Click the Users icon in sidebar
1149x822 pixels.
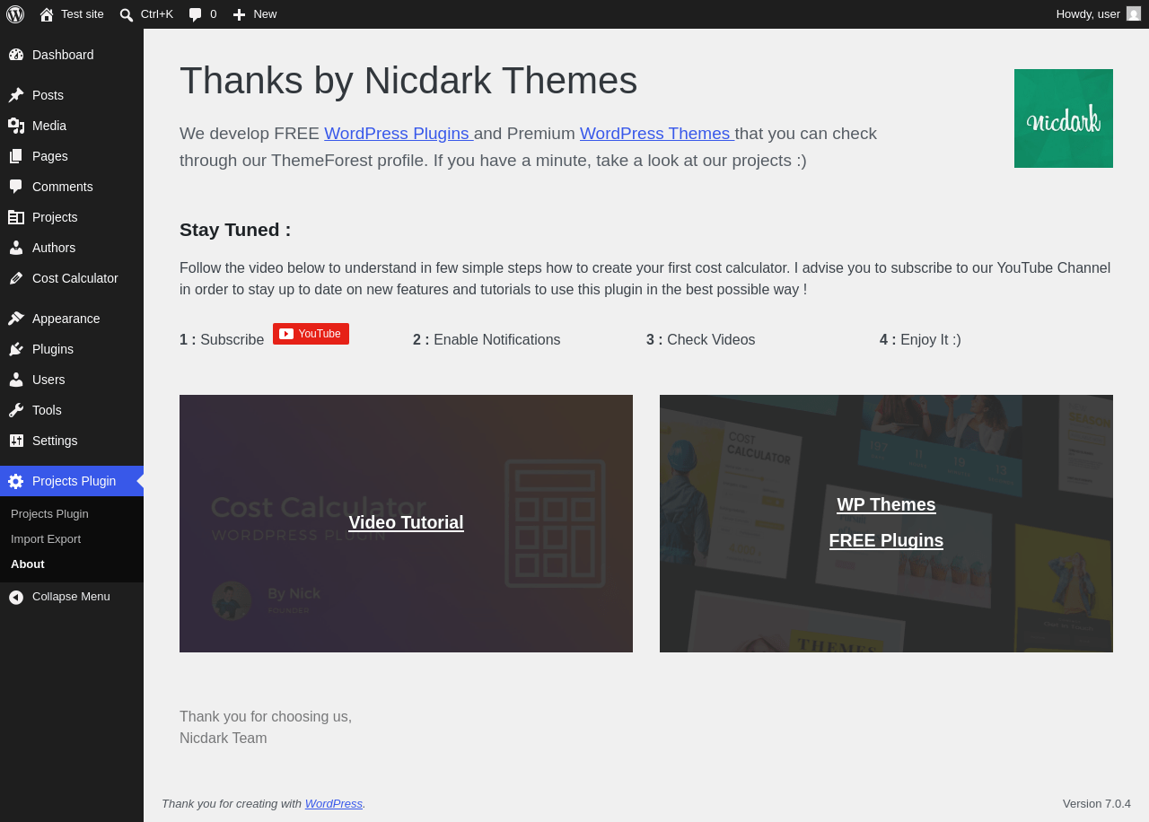pyautogui.click(x=16, y=380)
